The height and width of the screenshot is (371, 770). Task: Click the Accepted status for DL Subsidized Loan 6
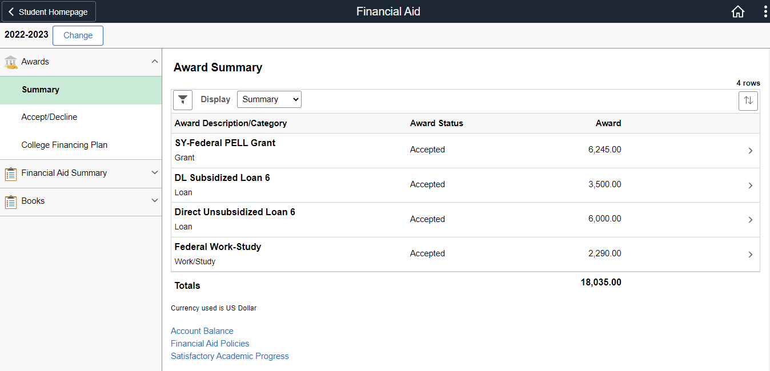point(427,184)
